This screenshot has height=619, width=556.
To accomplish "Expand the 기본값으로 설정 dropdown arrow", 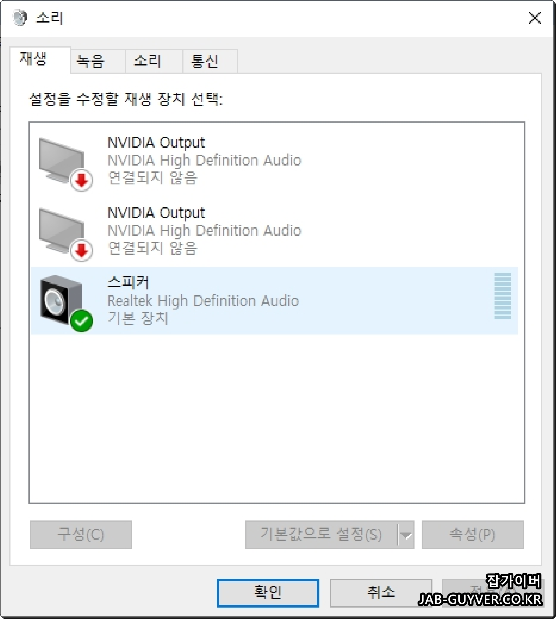I will (406, 535).
